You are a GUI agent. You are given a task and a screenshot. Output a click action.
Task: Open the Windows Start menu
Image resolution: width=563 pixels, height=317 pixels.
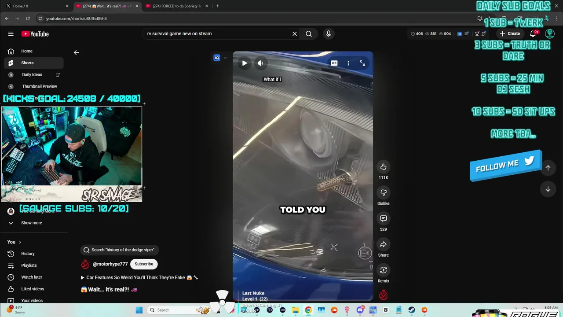pos(139,310)
